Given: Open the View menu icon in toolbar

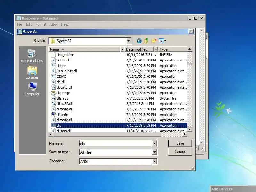Looking at the screenshot, I should pyautogui.click(x=162, y=41).
